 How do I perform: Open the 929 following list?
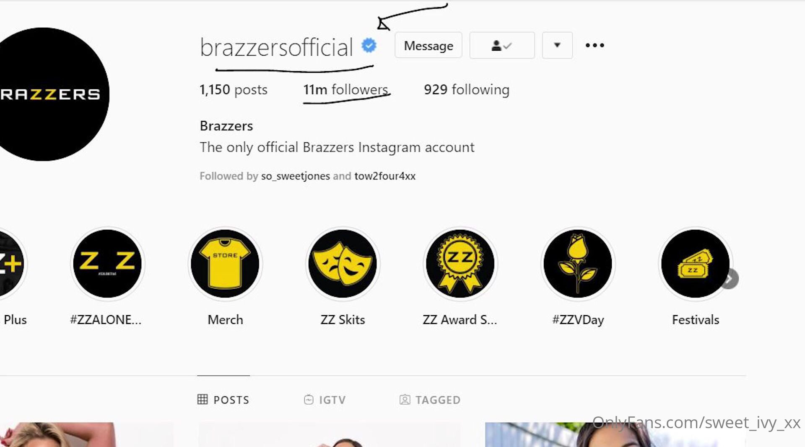(467, 90)
